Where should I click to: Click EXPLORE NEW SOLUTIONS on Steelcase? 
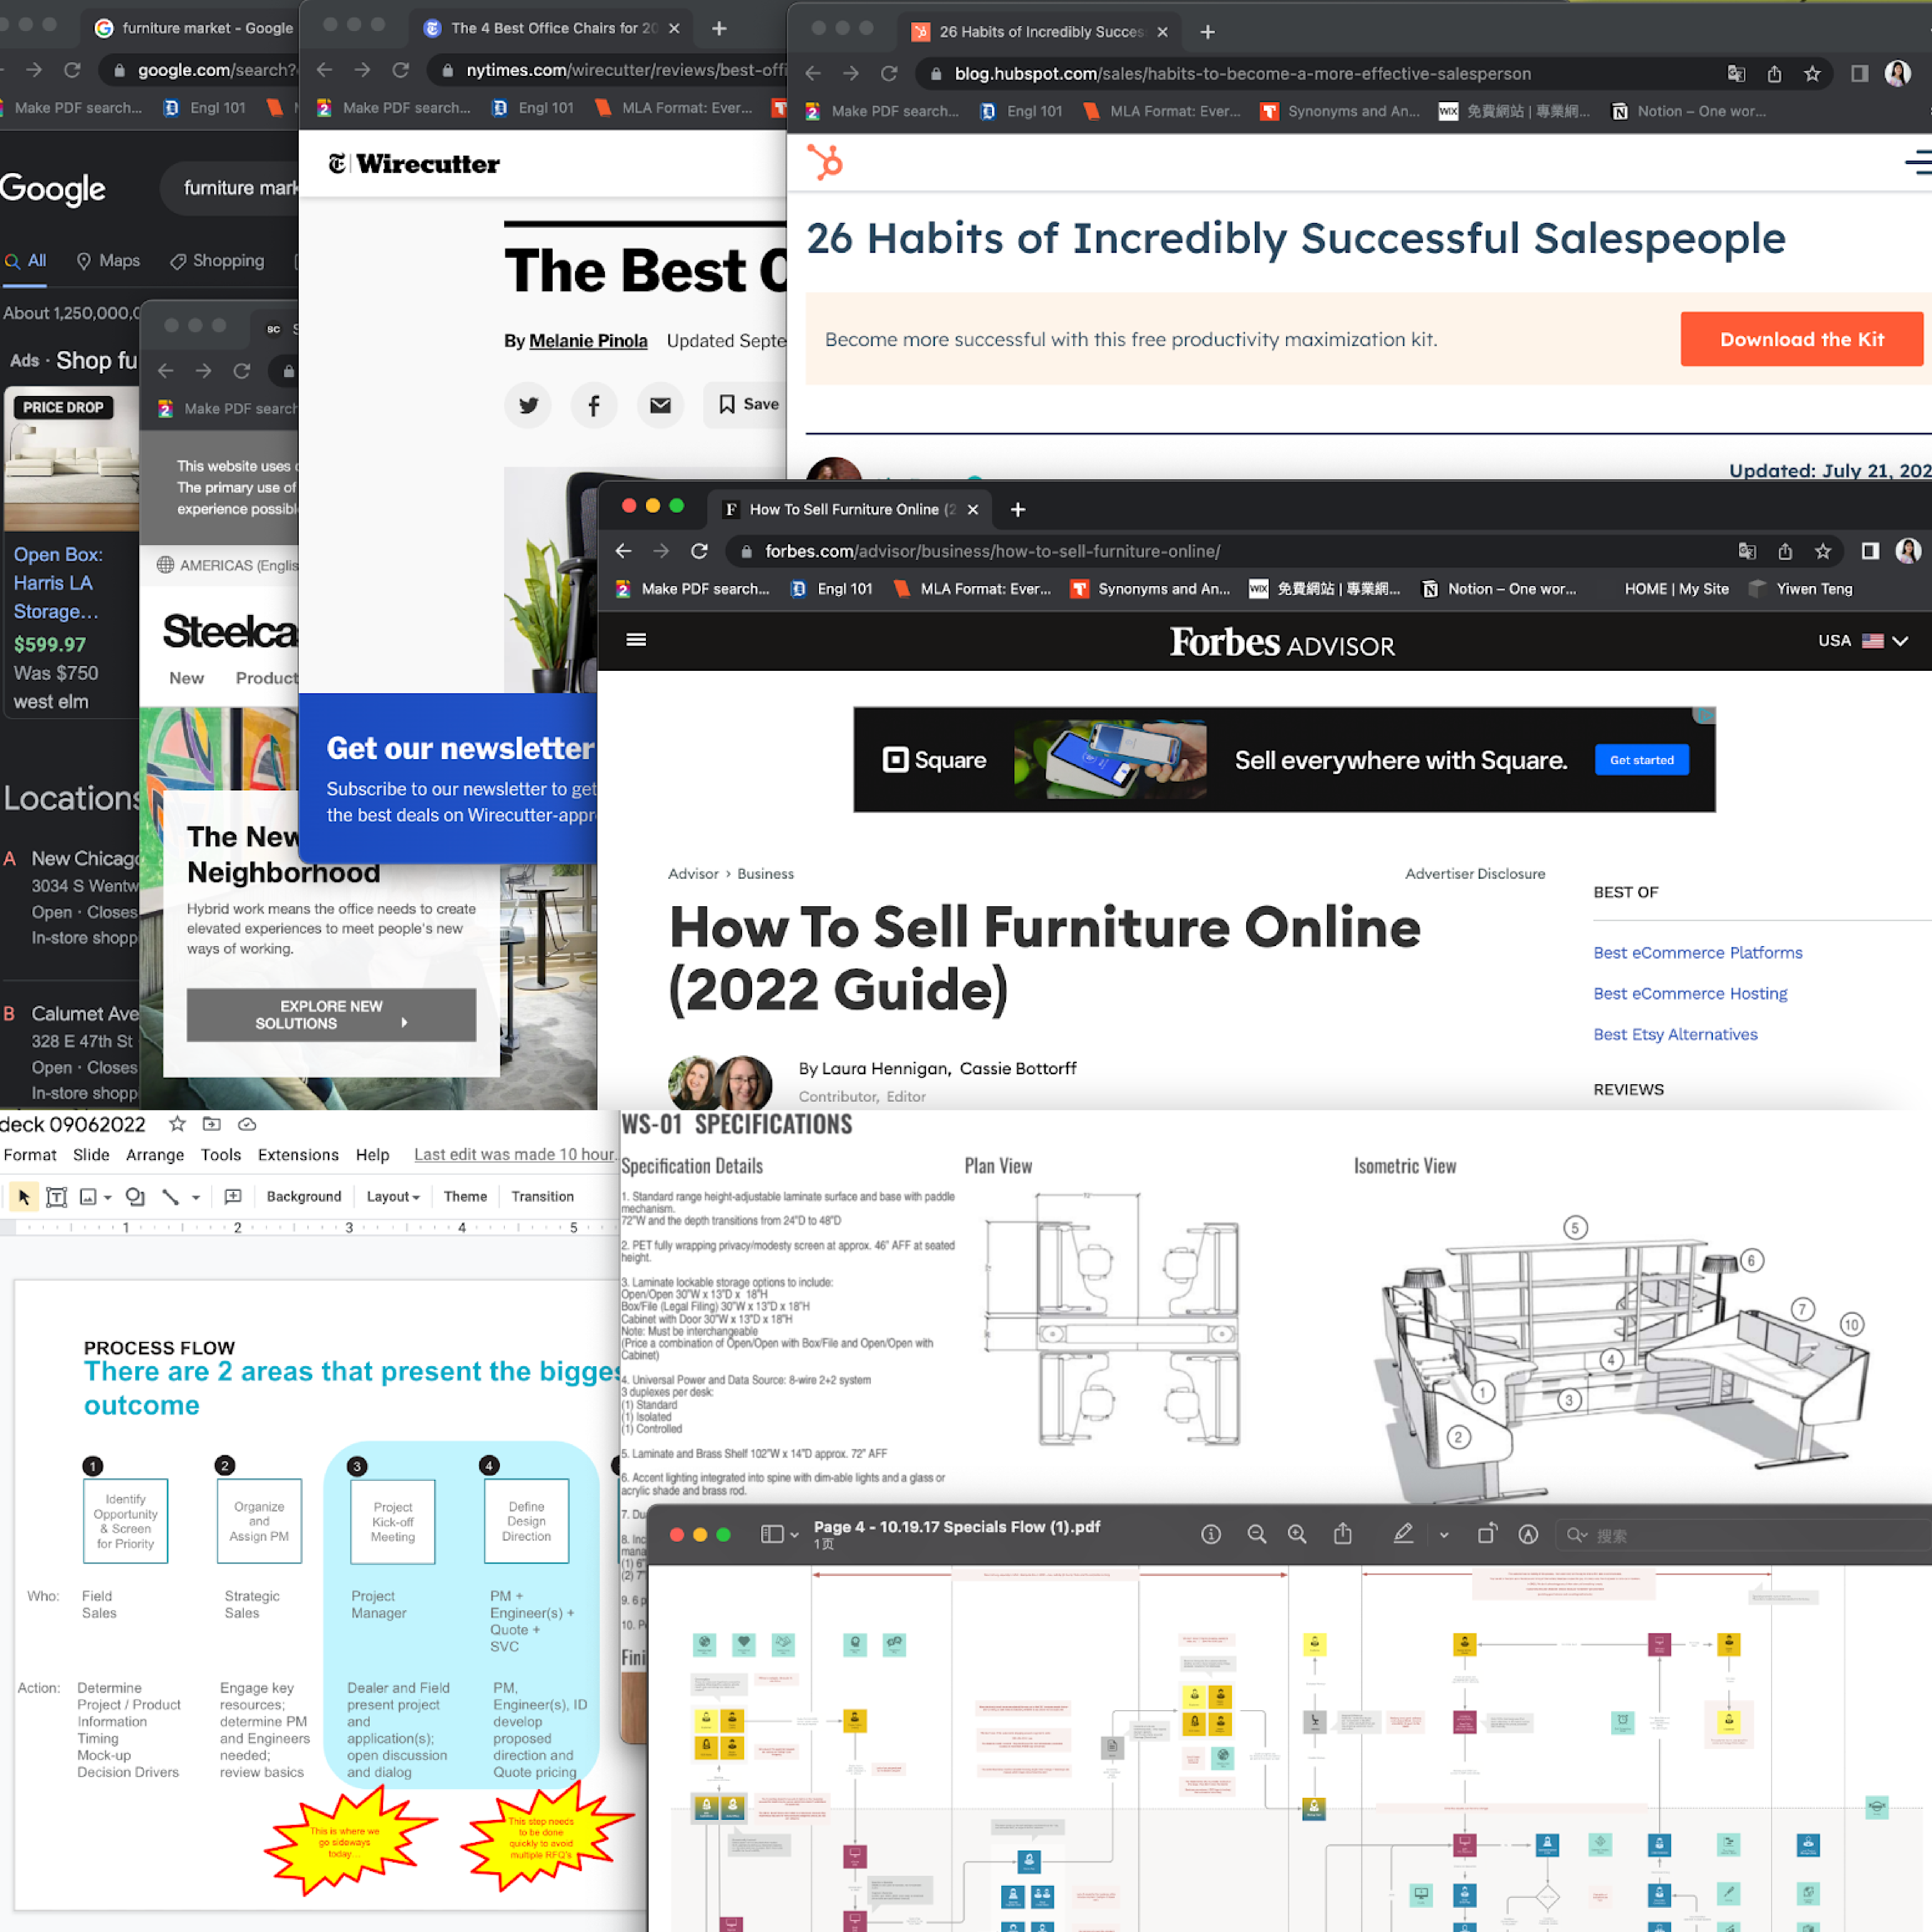331,1015
